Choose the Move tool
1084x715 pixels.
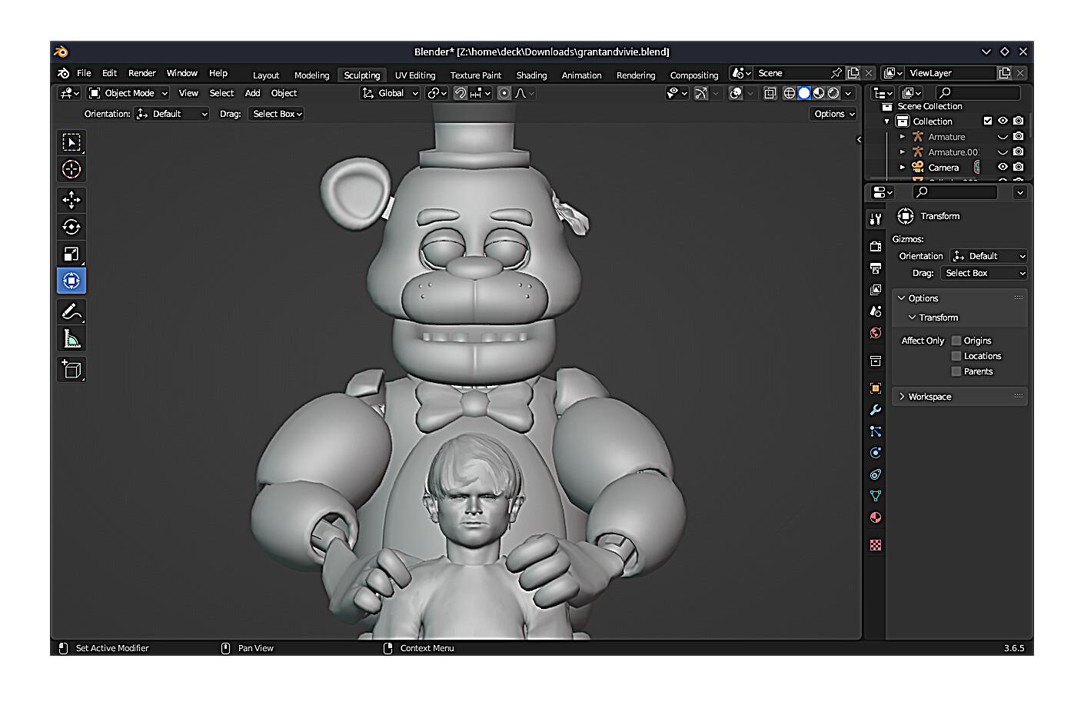tap(71, 200)
